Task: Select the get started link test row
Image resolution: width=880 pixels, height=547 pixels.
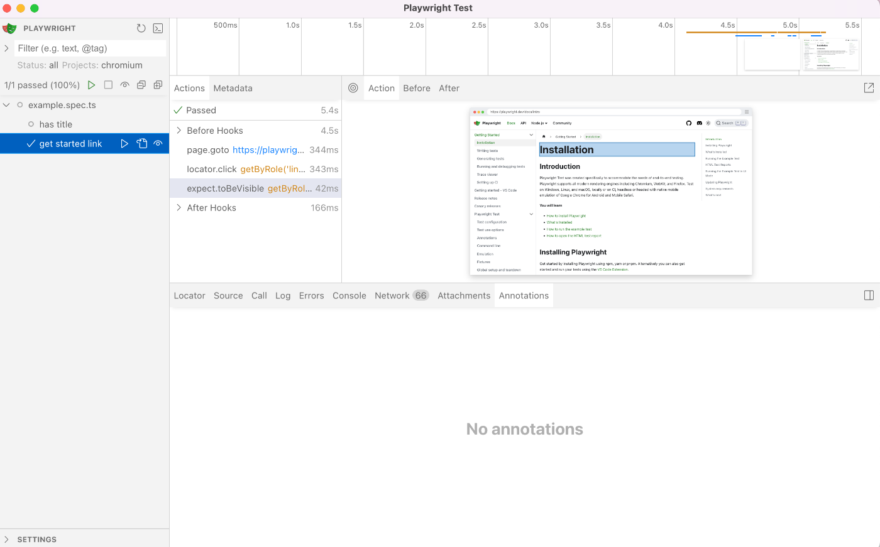Action: pyautogui.click(x=84, y=144)
